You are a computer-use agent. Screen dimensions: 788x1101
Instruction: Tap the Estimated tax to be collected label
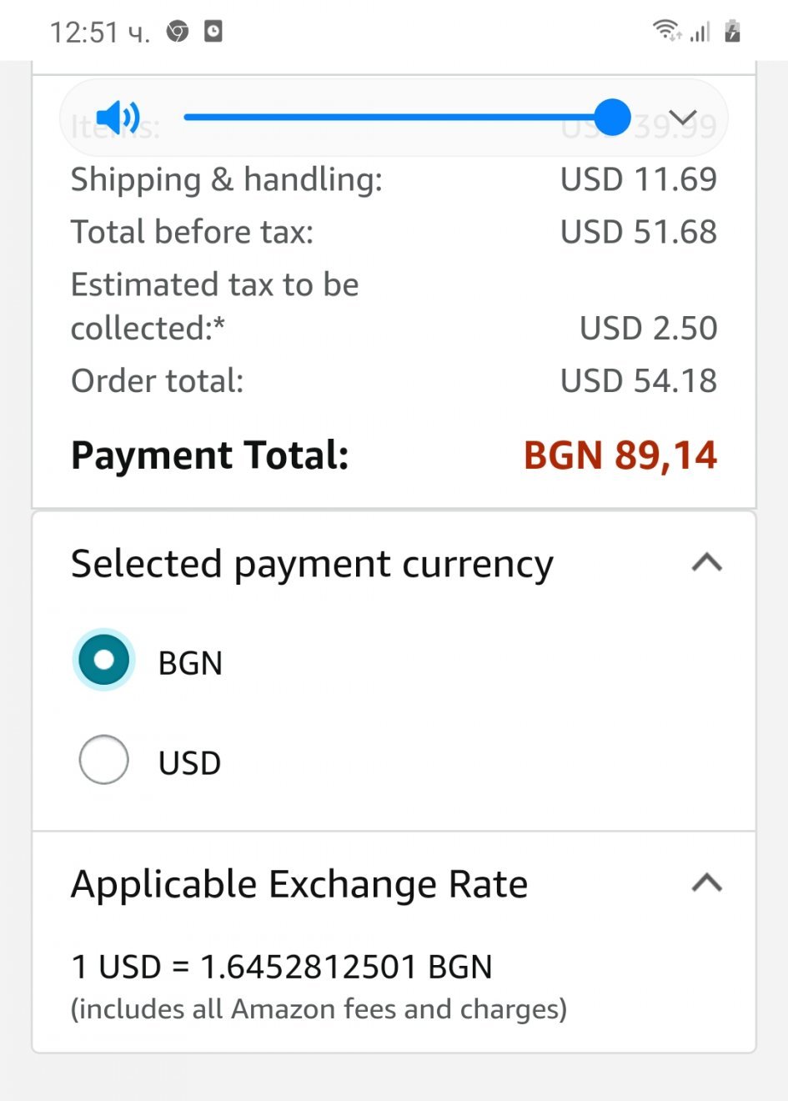[214, 306]
